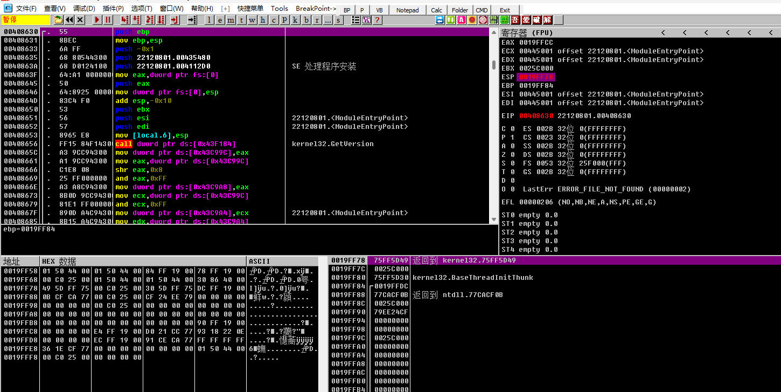This screenshot has width=781, height=392.
Task: Click the open file folder icon
Action: point(58,20)
